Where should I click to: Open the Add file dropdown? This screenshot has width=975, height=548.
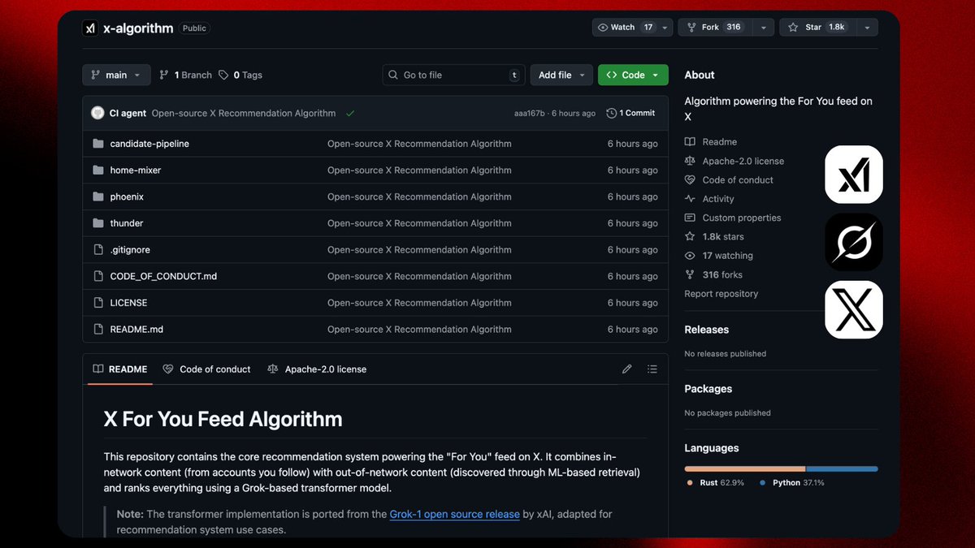(561, 75)
